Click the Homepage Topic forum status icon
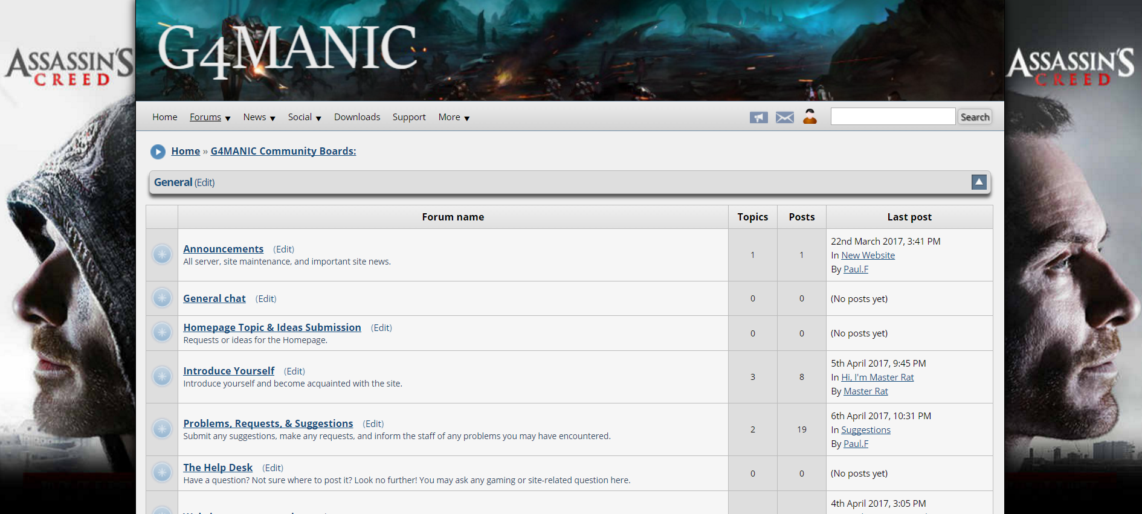The height and width of the screenshot is (514, 1142). point(162,332)
